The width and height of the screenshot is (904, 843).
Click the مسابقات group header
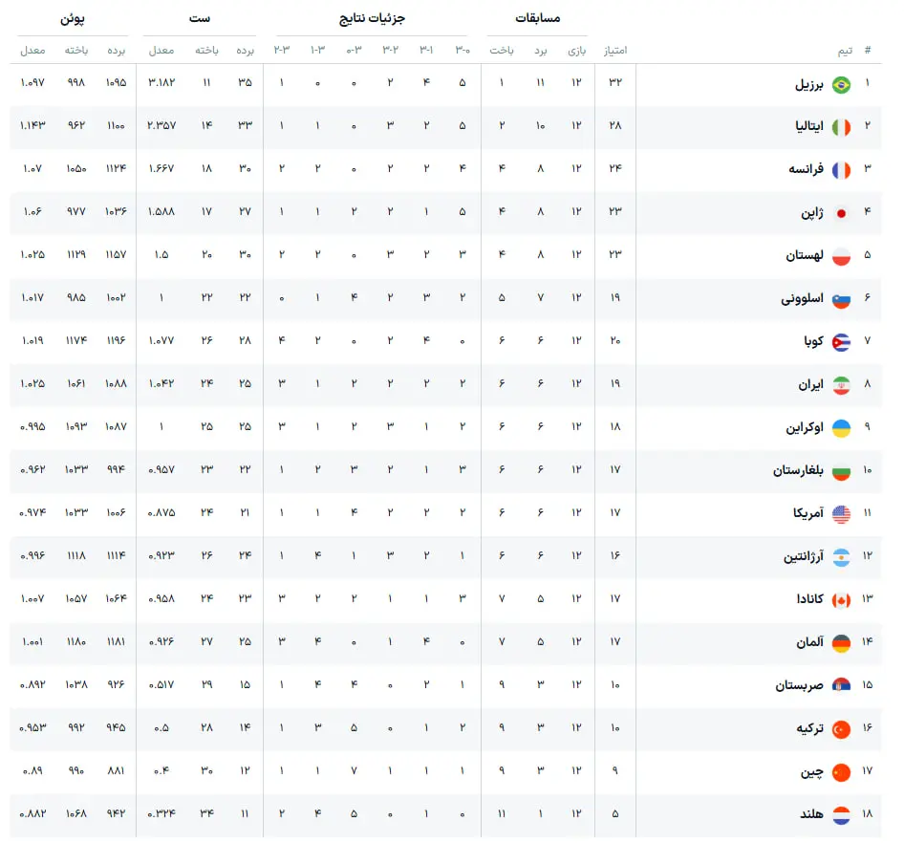537,18
